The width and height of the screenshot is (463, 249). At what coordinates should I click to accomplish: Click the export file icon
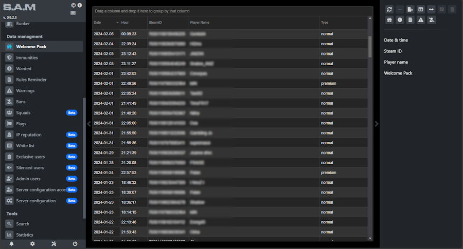click(x=410, y=9)
